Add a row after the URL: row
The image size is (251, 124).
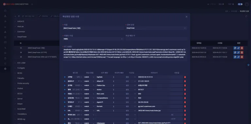click(65, 111)
